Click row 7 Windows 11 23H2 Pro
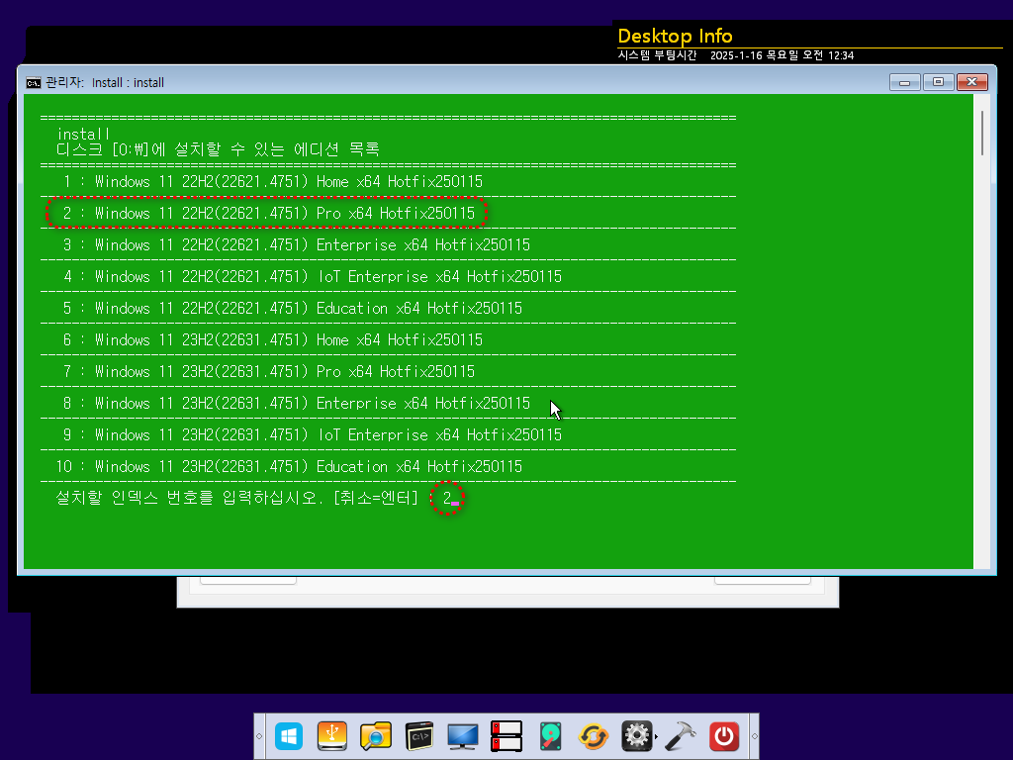This screenshot has height=760, width=1013. (x=269, y=372)
